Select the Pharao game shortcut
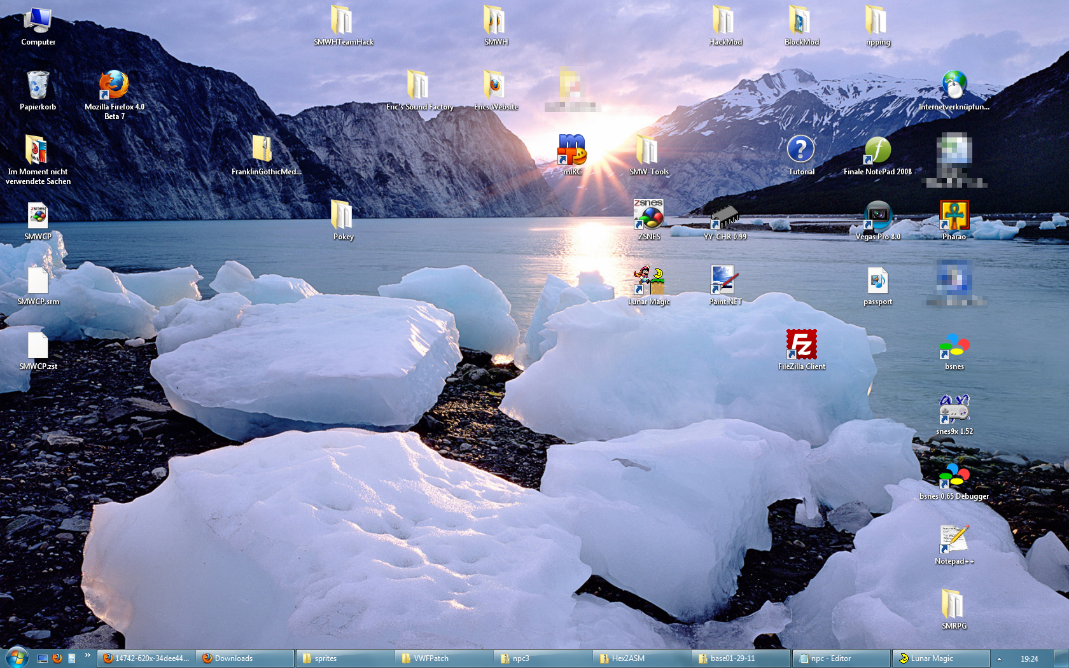This screenshot has height=668, width=1069. (x=954, y=221)
